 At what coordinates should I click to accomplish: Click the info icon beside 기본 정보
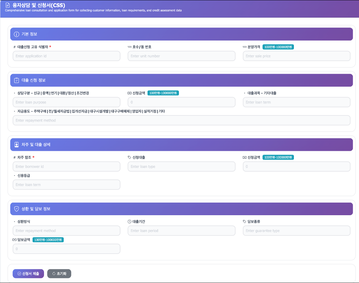point(16,34)
